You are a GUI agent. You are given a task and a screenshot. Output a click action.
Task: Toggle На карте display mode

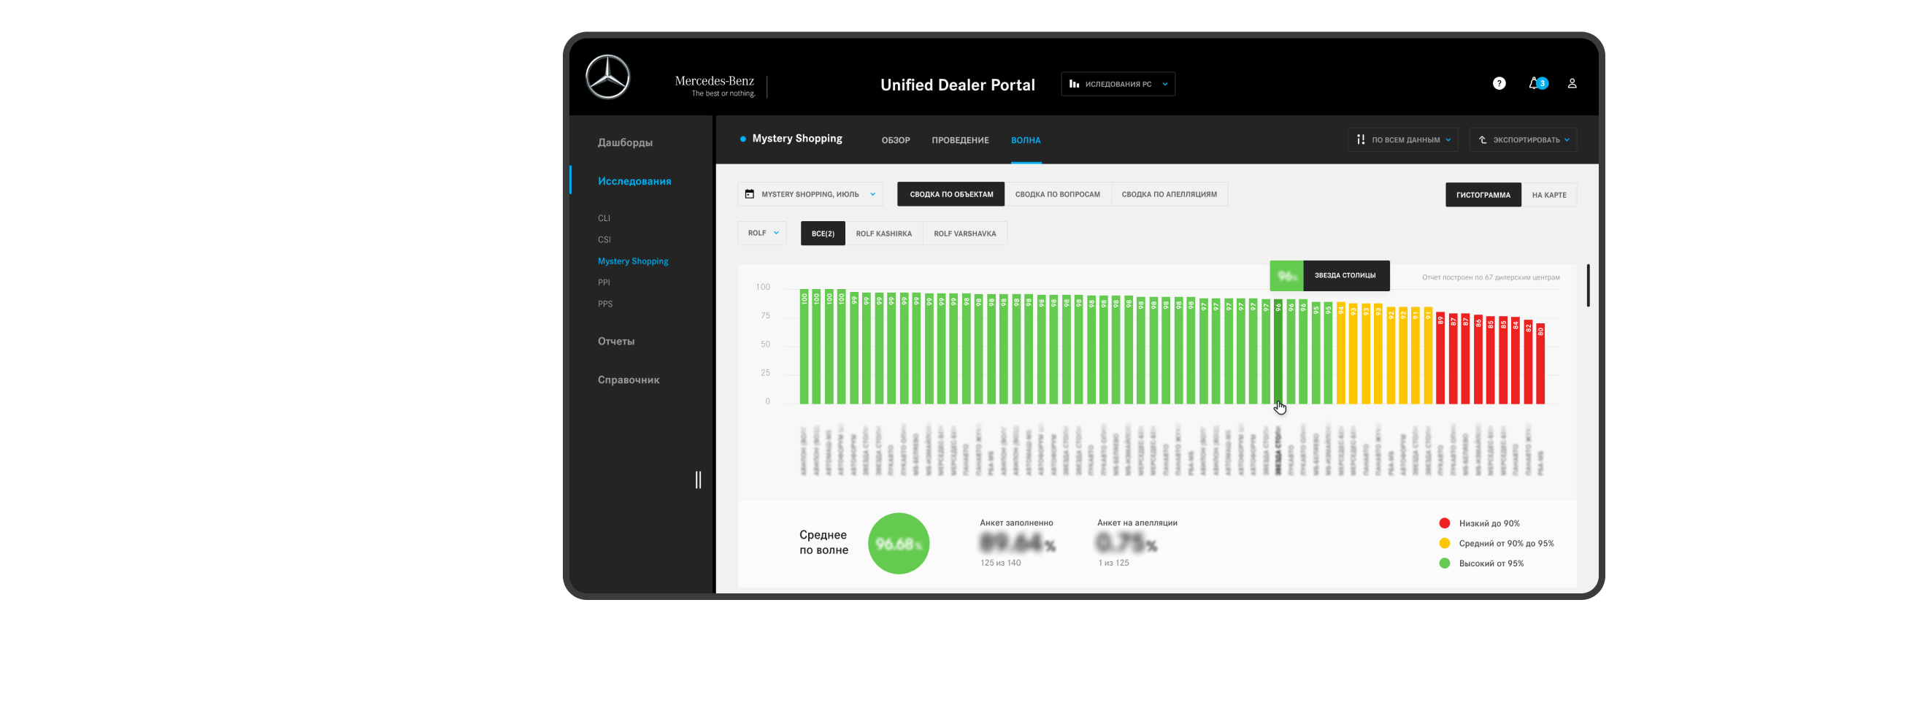(1548, 196)
